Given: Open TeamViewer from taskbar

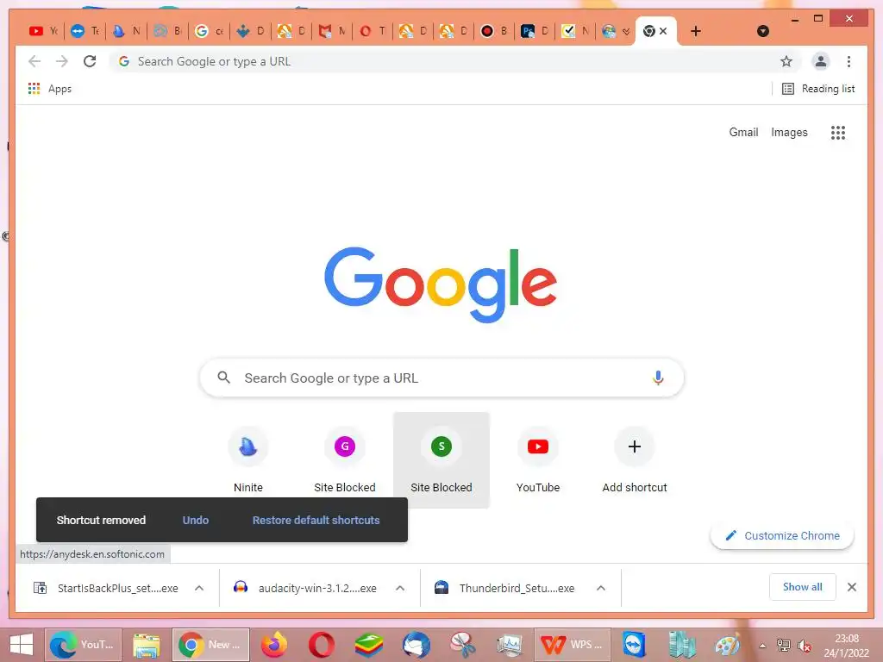Looking at the screenshot, I should tap(634, 645).
